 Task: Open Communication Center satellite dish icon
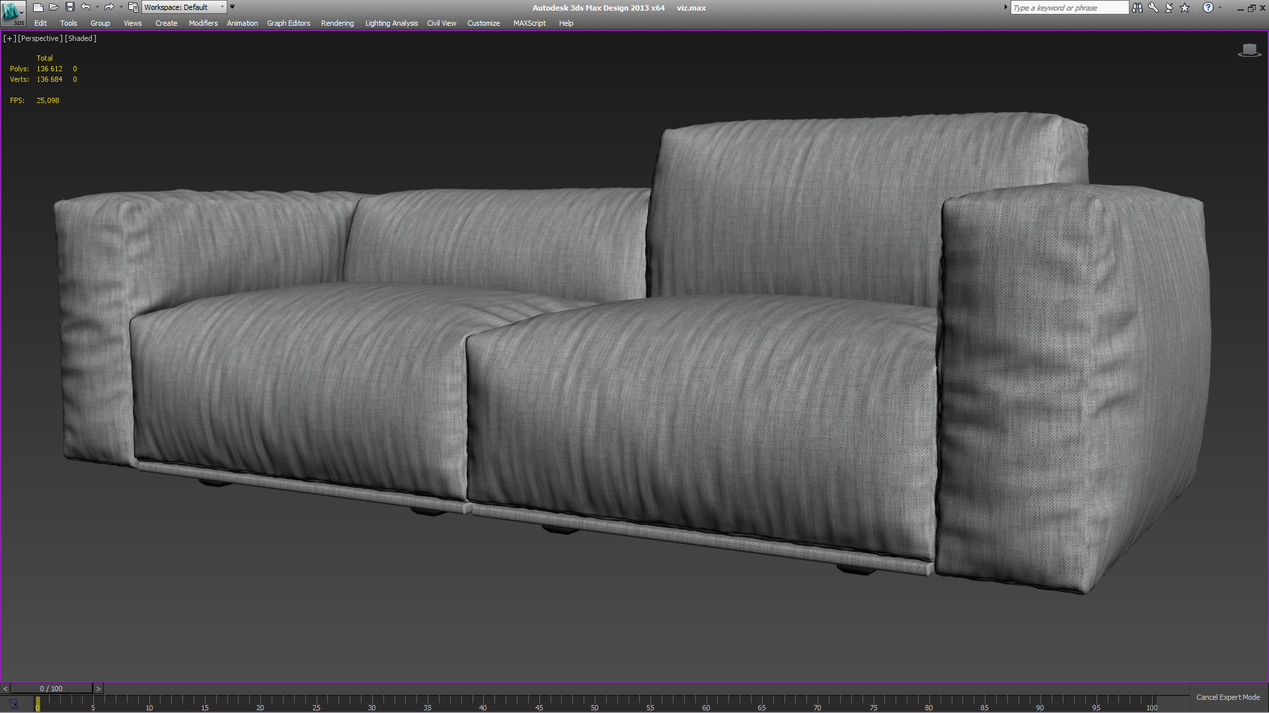pyautogui.click(x=1169, y=8)
